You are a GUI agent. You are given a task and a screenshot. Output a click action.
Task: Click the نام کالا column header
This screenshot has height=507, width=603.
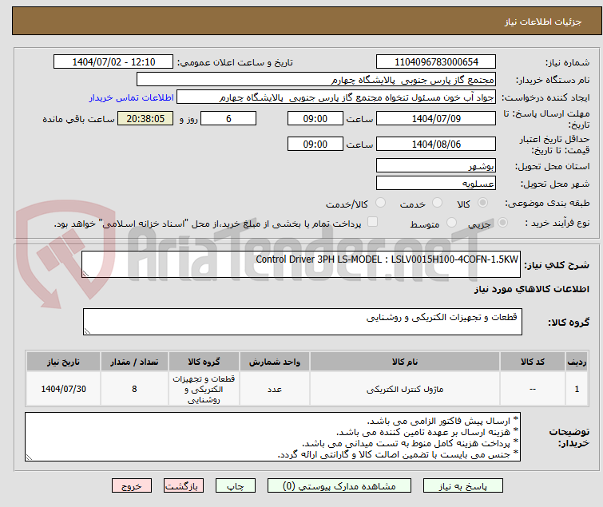click(405, 362)
